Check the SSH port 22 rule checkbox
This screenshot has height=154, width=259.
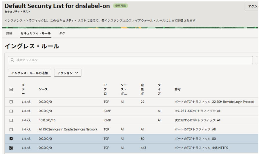11,102
